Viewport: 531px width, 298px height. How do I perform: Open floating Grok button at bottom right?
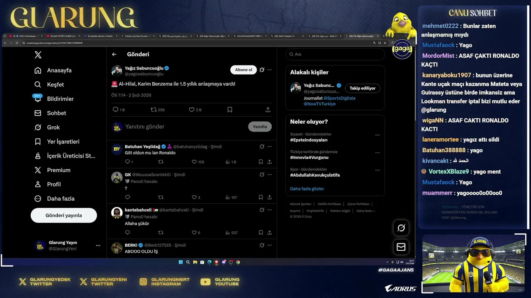(401, 228)
